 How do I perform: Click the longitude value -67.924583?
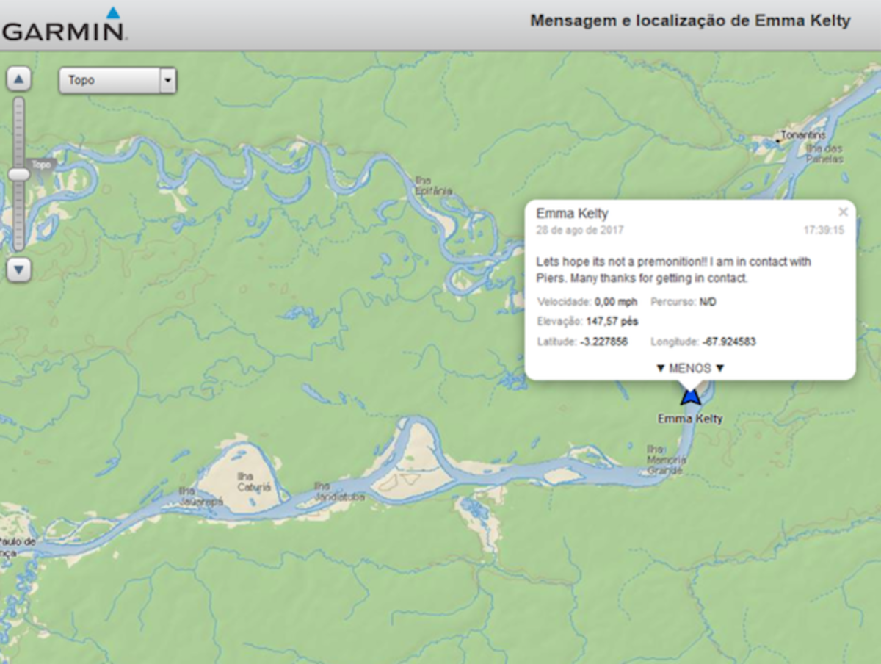pyautogui.click(x=728, y=342)
